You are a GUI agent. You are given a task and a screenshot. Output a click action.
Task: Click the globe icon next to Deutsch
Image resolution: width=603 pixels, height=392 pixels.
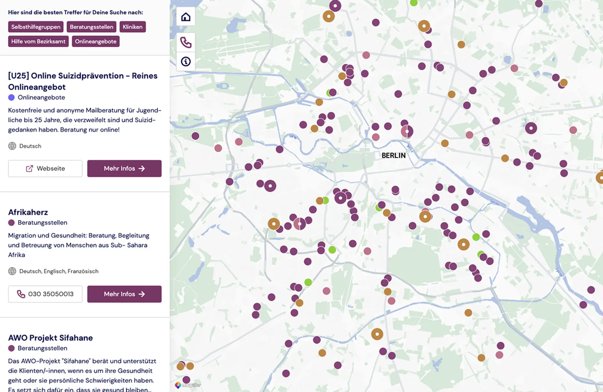[12, 146]
